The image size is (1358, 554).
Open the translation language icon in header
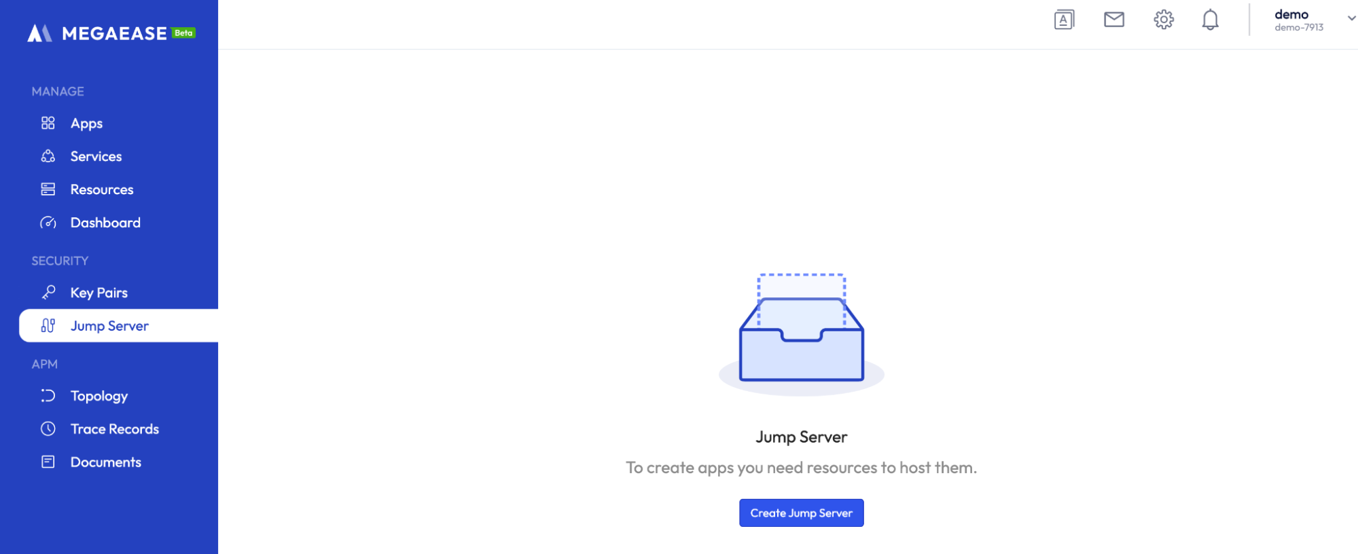click(1064, 20)
